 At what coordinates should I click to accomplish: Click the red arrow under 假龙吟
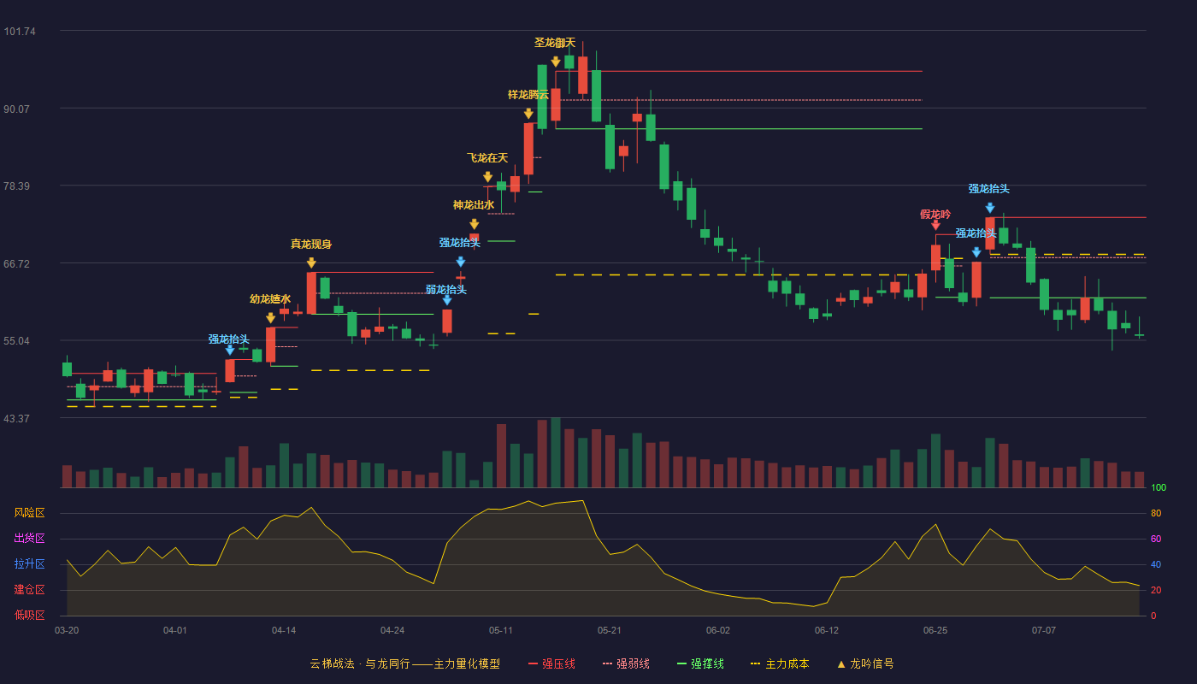pos(935,225)
